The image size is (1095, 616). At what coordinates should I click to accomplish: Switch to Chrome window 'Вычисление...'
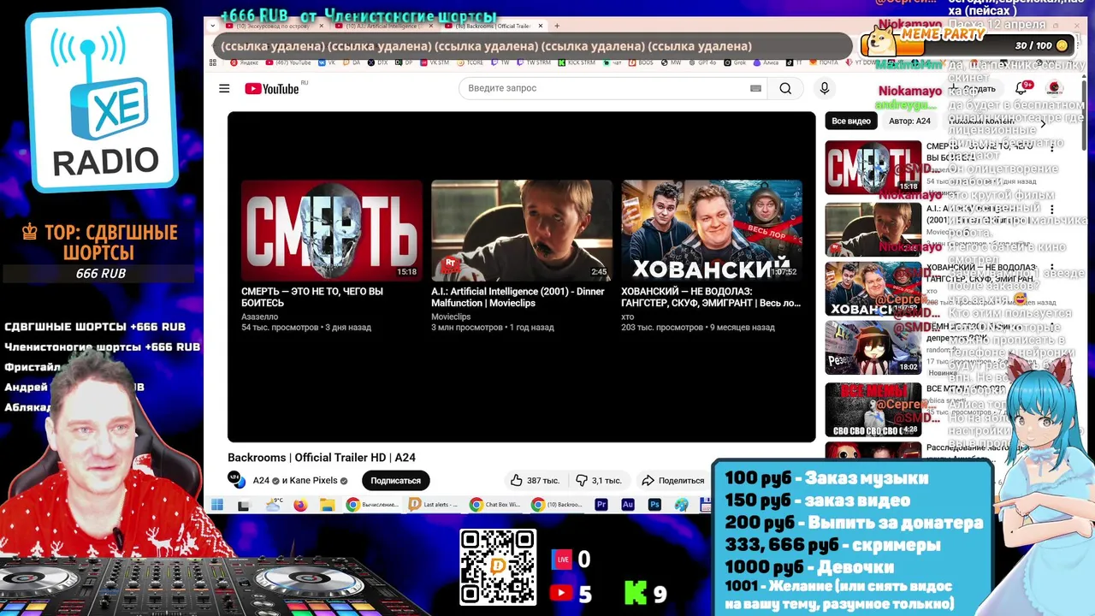point(372,505)
